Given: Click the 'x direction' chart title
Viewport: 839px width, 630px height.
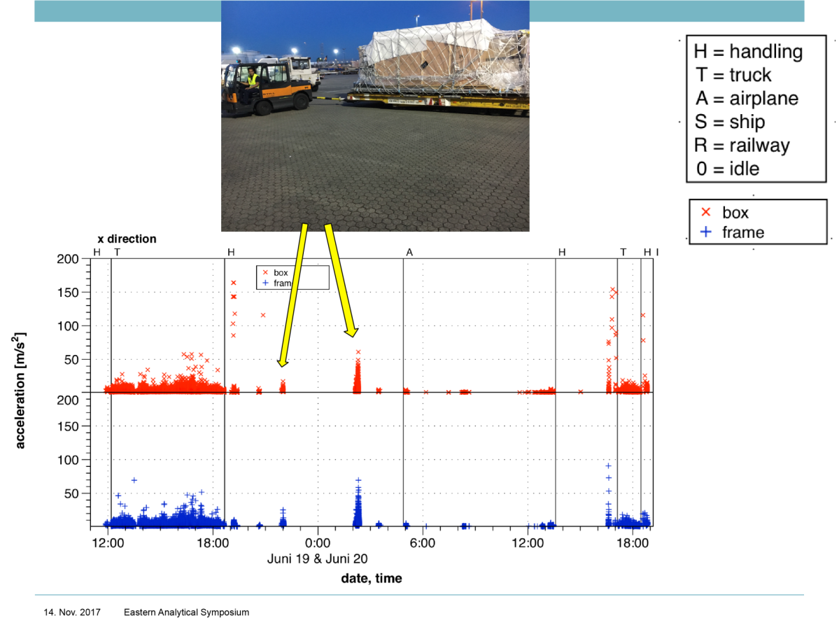Looking at the screenshot, I should [127, 239].
